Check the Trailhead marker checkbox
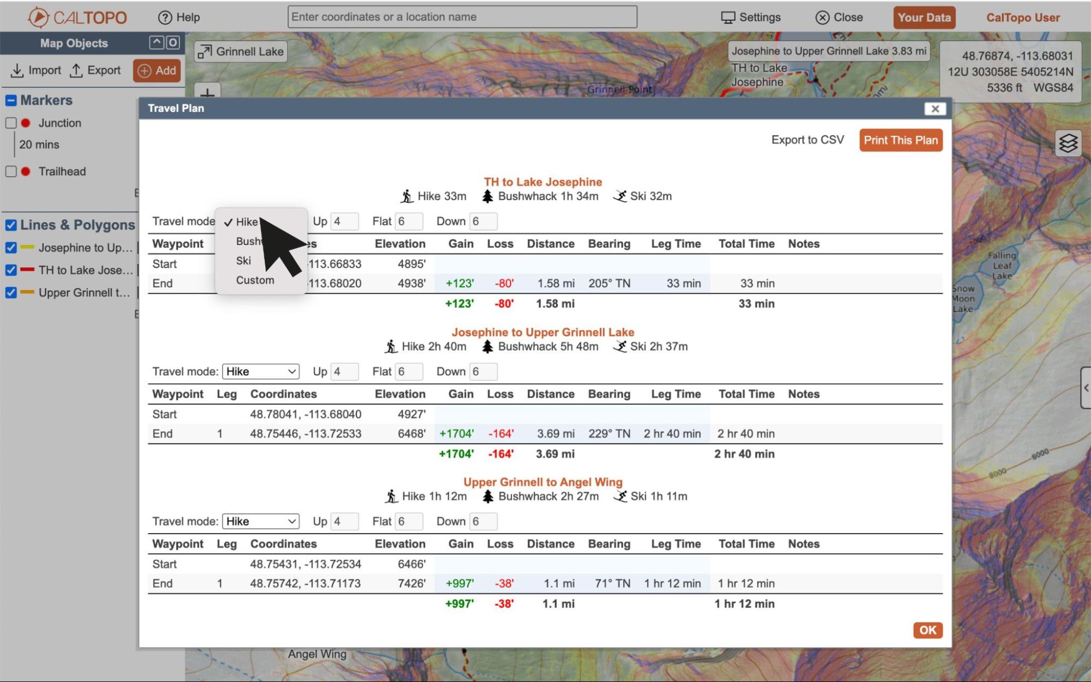This screenshot has height=682, width=1091. (11, 171)
